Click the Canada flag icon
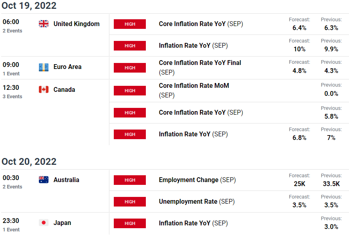The width and height of the screenshot is (349, 235). click(x=44, y=89)
